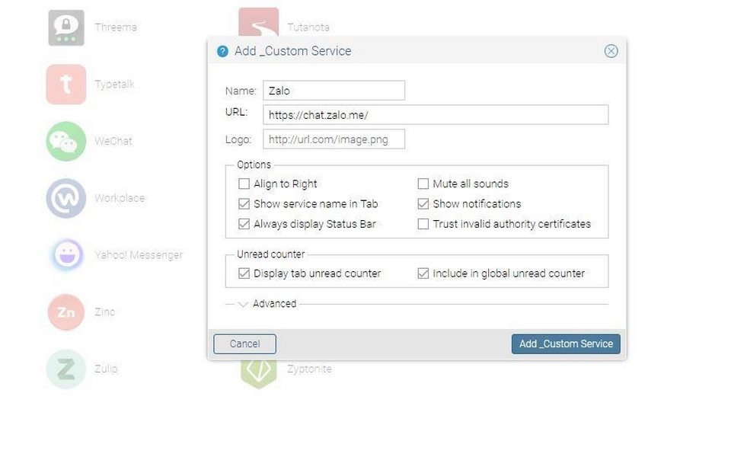Click the Logo URL input field
This screenshot has height=457, width=731.
334,139
